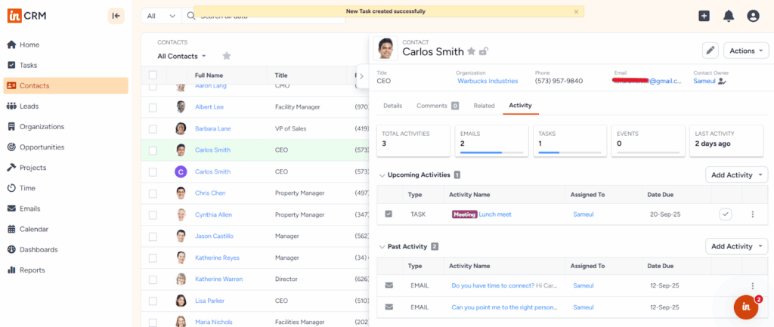Star Carlos Smith as favorite

coord(471,51)
